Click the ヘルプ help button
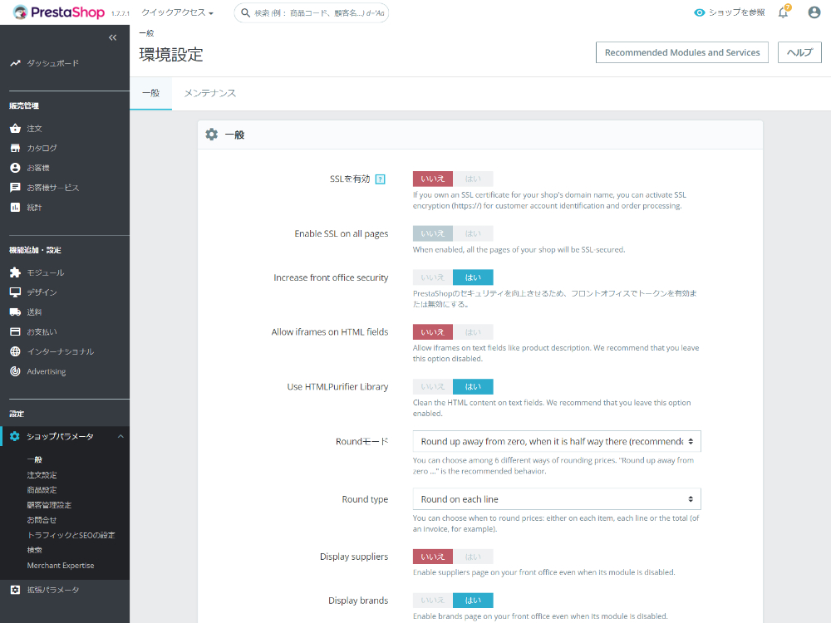 (x=799, y=52)
